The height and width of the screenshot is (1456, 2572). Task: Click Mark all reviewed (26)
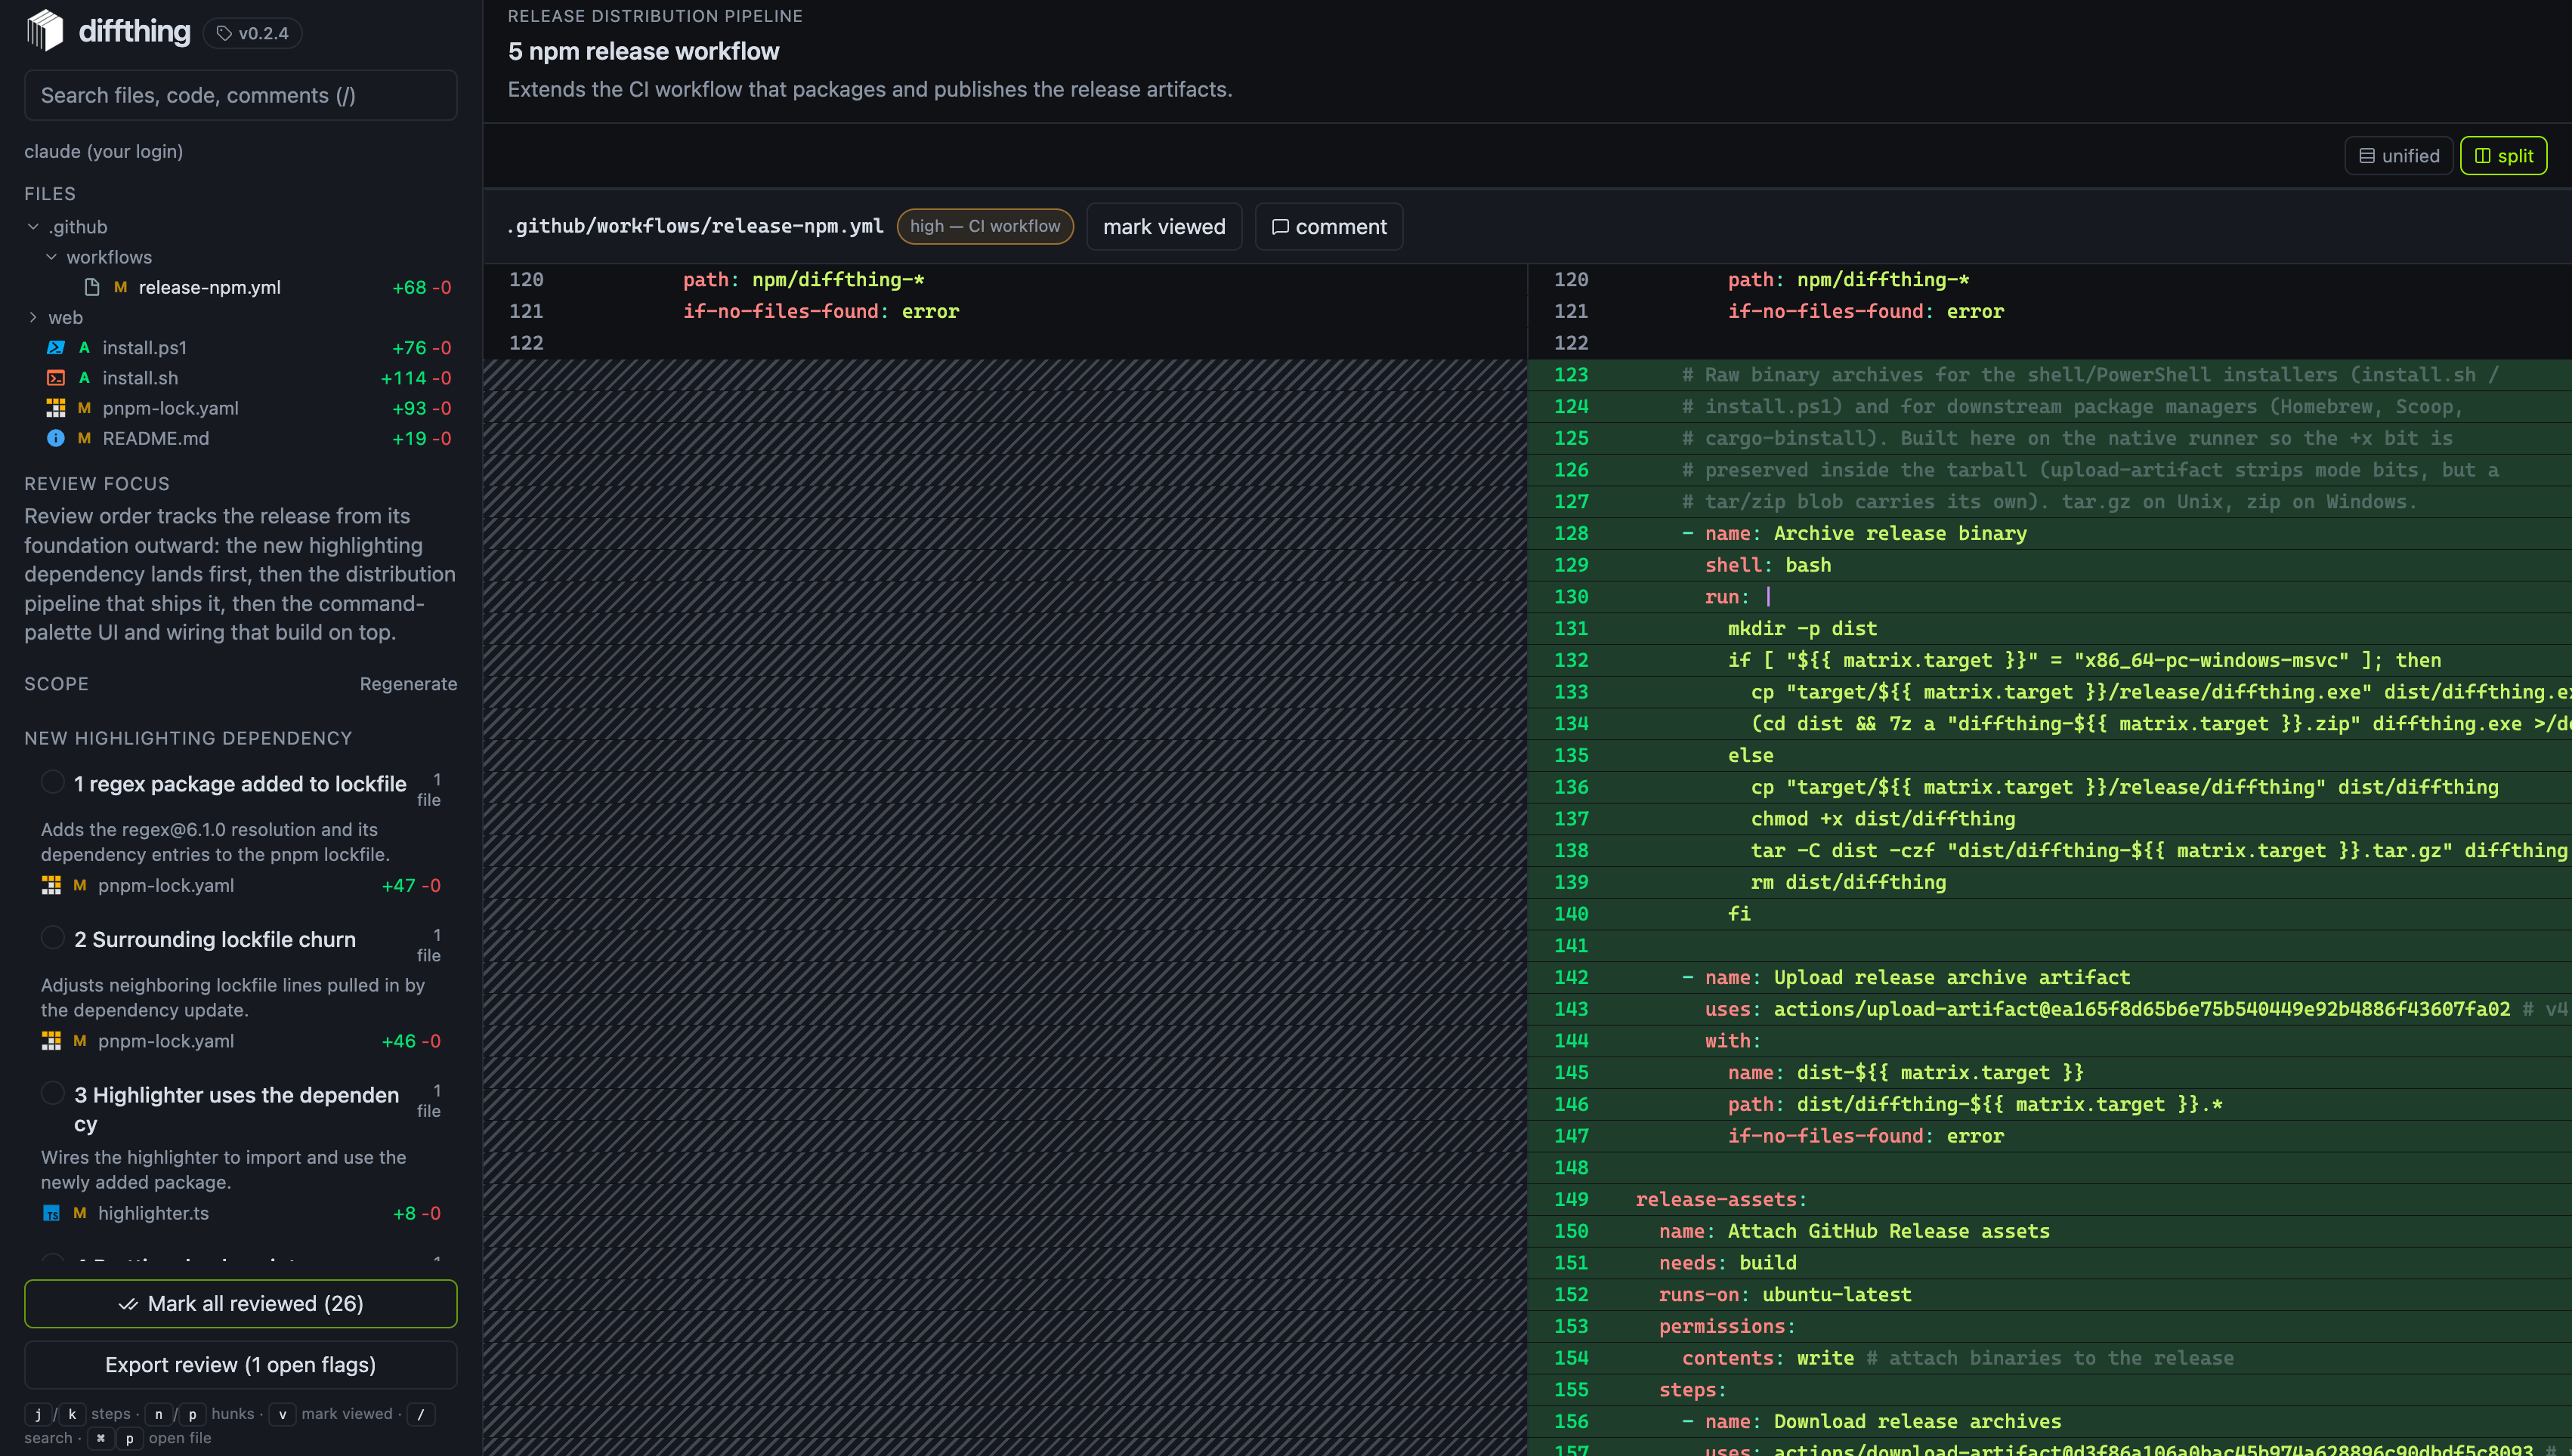pyautogui.click(x=240, y=1304)
